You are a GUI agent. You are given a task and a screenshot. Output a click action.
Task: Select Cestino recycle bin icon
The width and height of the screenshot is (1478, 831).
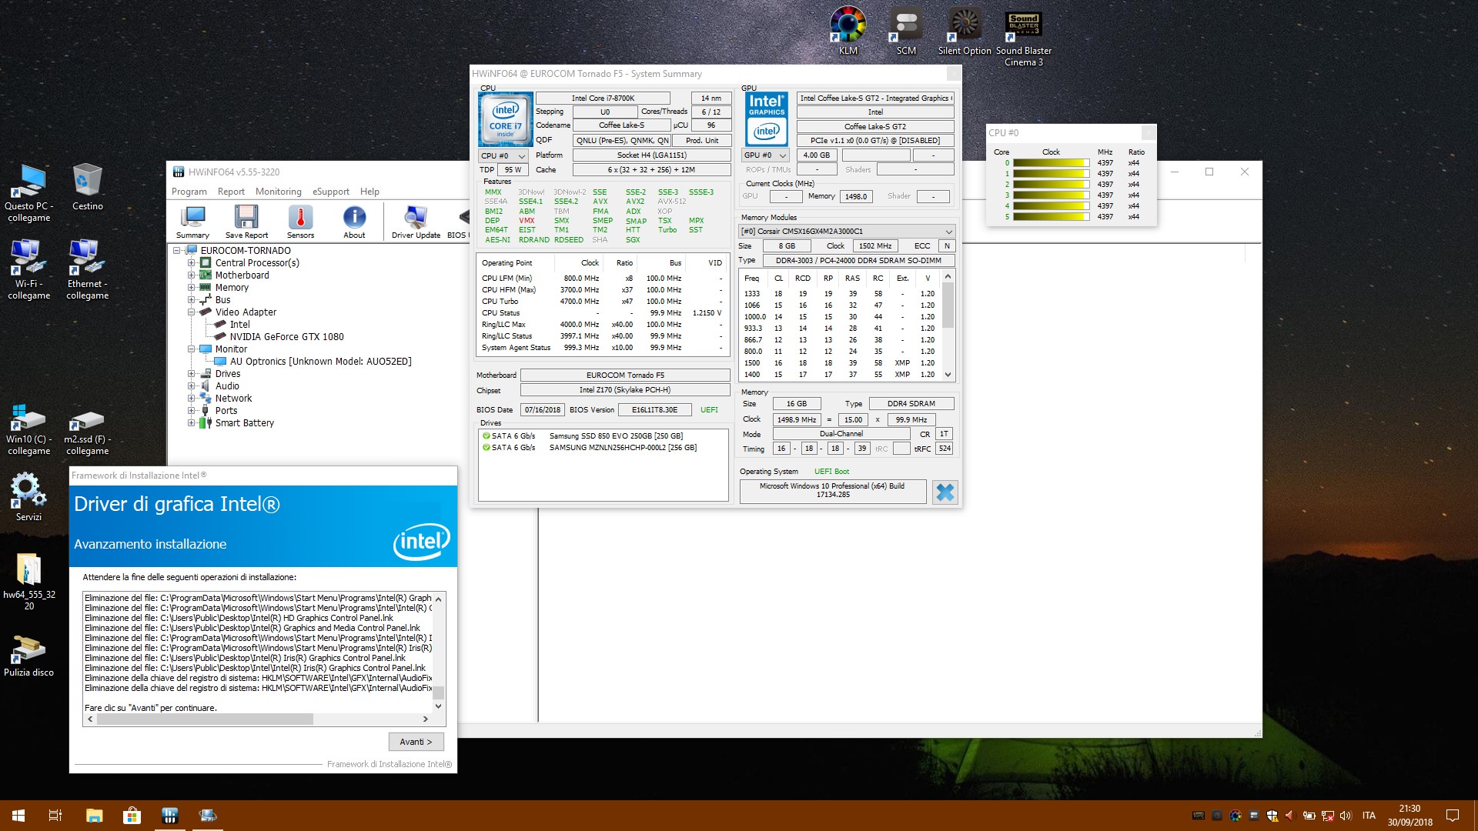point(87,187)
